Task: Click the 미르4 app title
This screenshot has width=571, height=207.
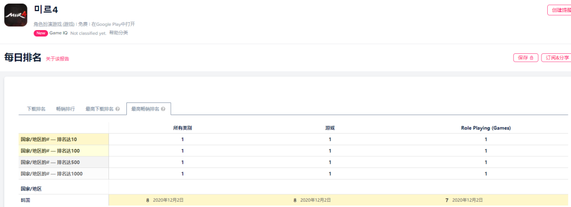Action: [45, 10]
